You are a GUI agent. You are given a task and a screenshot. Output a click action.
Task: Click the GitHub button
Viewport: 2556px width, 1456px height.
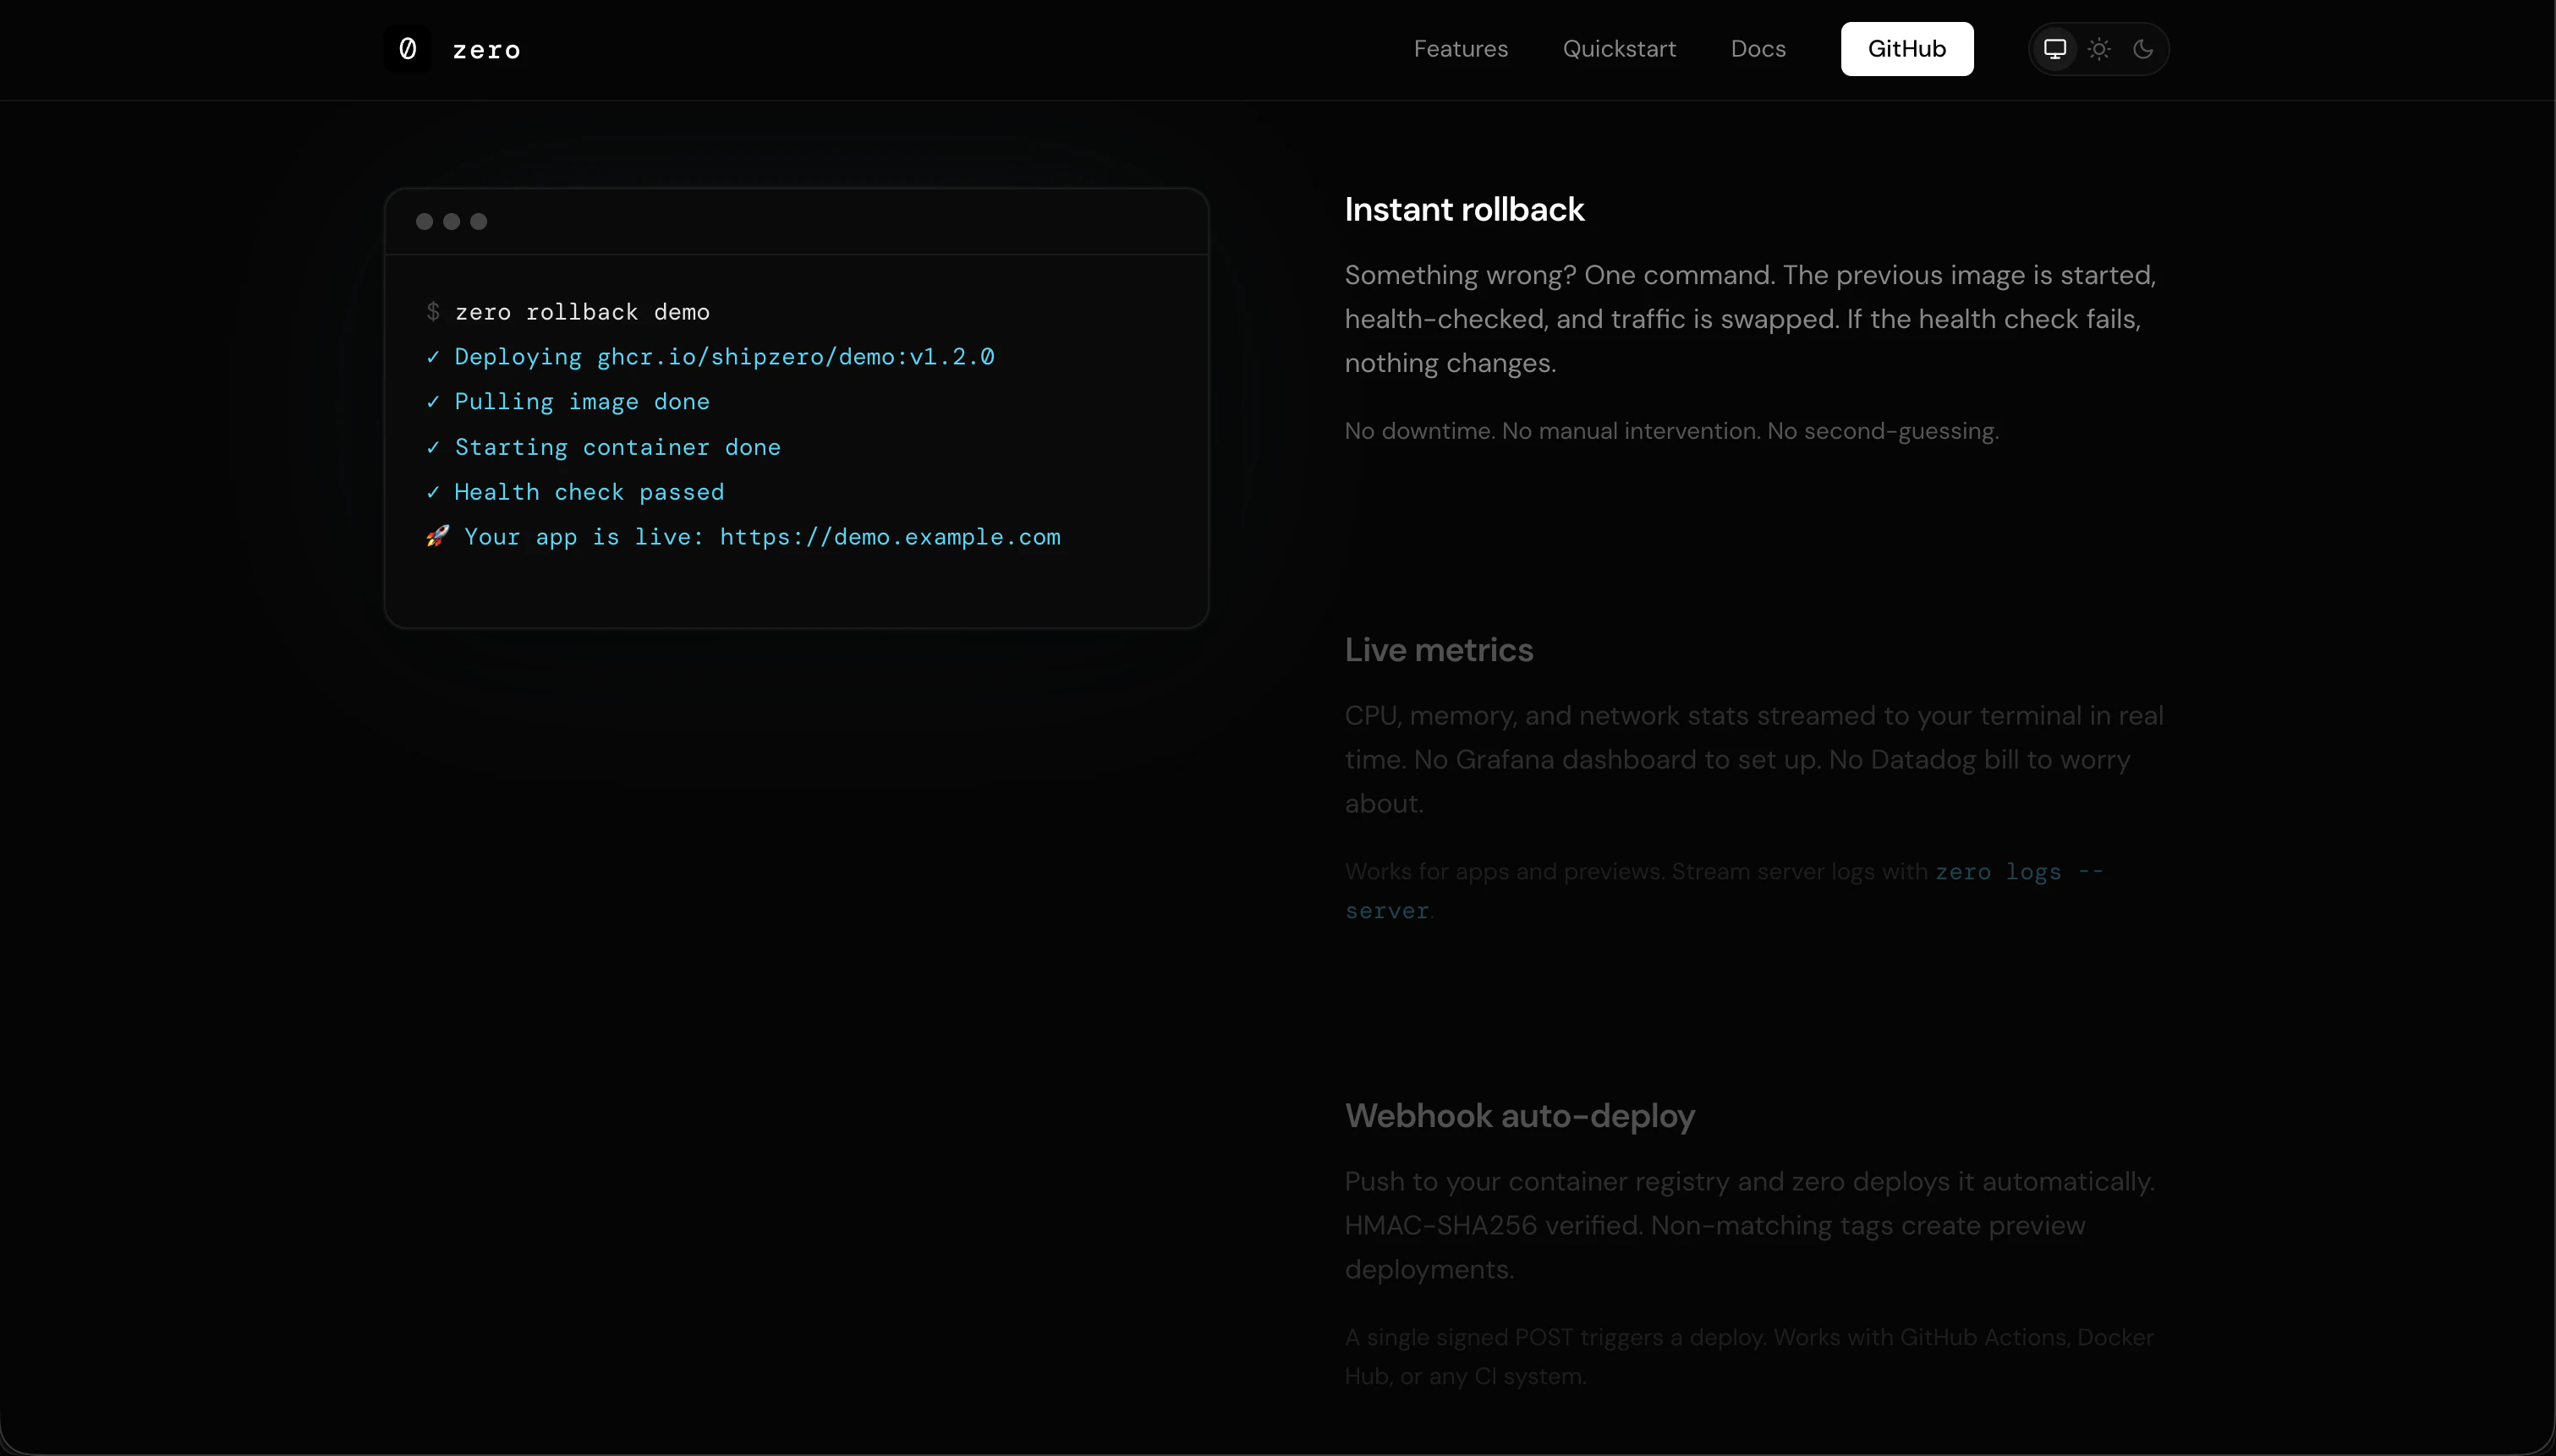pyautogui.click(x=1906, y=48)
